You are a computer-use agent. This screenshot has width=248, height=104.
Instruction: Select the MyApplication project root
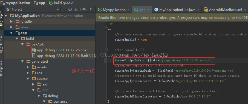(x=27, y=16)
